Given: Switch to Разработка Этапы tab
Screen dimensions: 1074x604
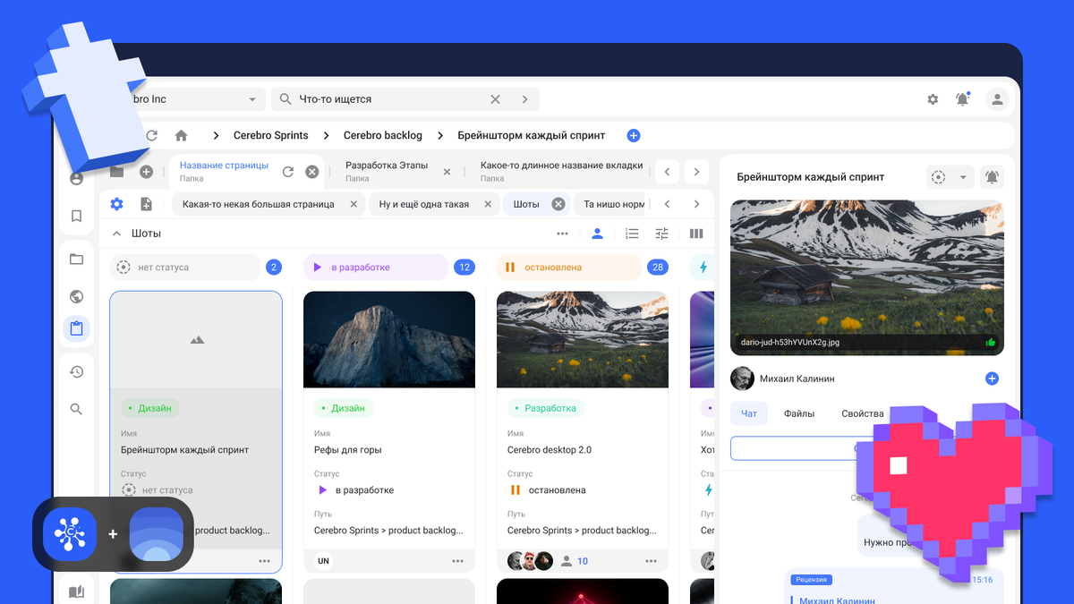Looking at the screenshot, I should tap(387, 171).
